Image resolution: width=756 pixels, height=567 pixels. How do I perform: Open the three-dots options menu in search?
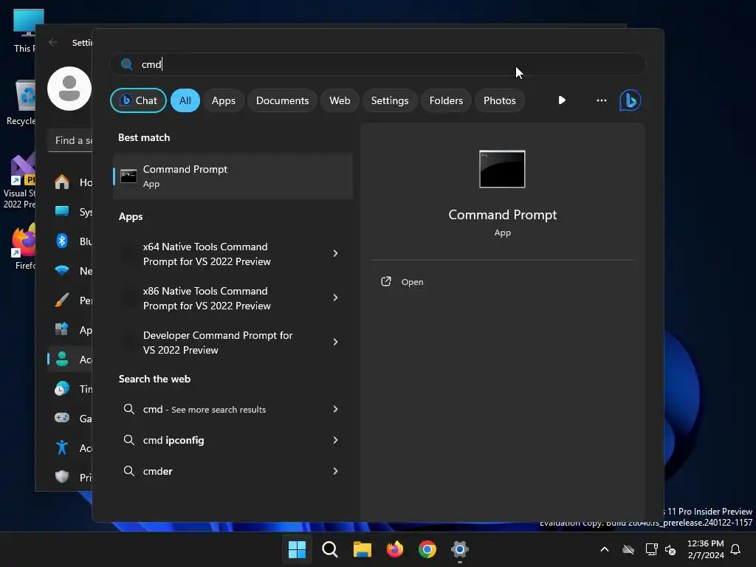tap(601, 100)
